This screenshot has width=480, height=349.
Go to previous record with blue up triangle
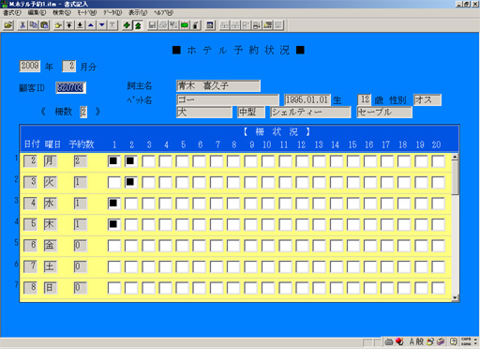tap(91, 25)
